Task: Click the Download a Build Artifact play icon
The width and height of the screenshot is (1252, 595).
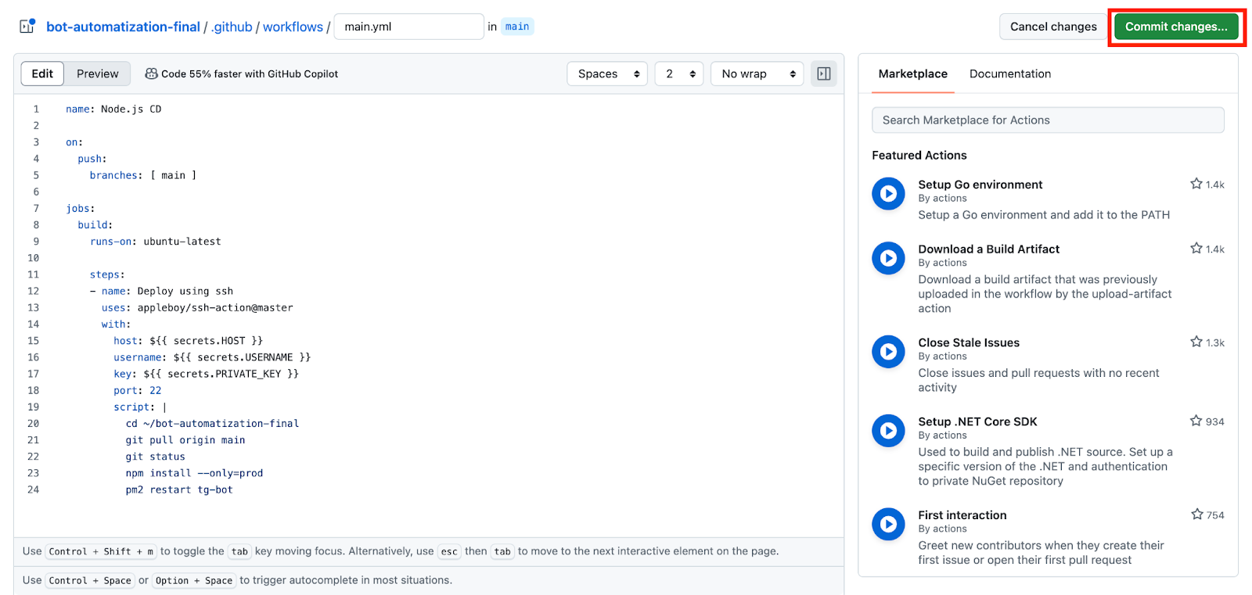Action: tap(888, 258)
